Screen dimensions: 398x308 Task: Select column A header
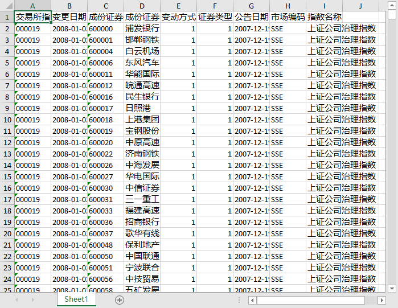(x=32, y=6)
